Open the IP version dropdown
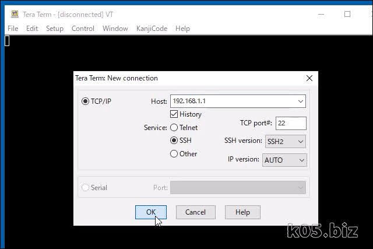Viewport: 373px width, 249px height. (284, 160)
